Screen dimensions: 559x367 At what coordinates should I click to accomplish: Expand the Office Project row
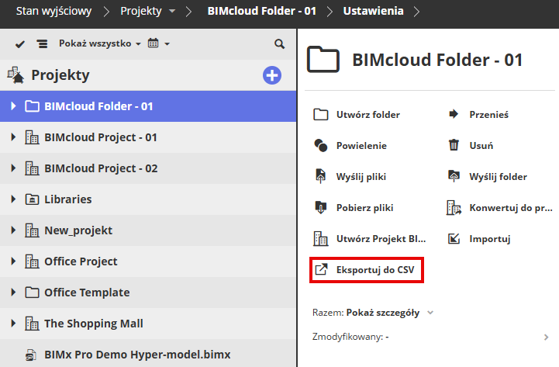click(13, 261)
